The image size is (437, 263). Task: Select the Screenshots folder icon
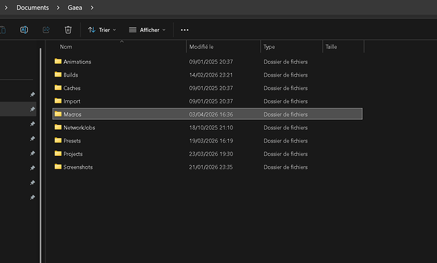point(58,167)
